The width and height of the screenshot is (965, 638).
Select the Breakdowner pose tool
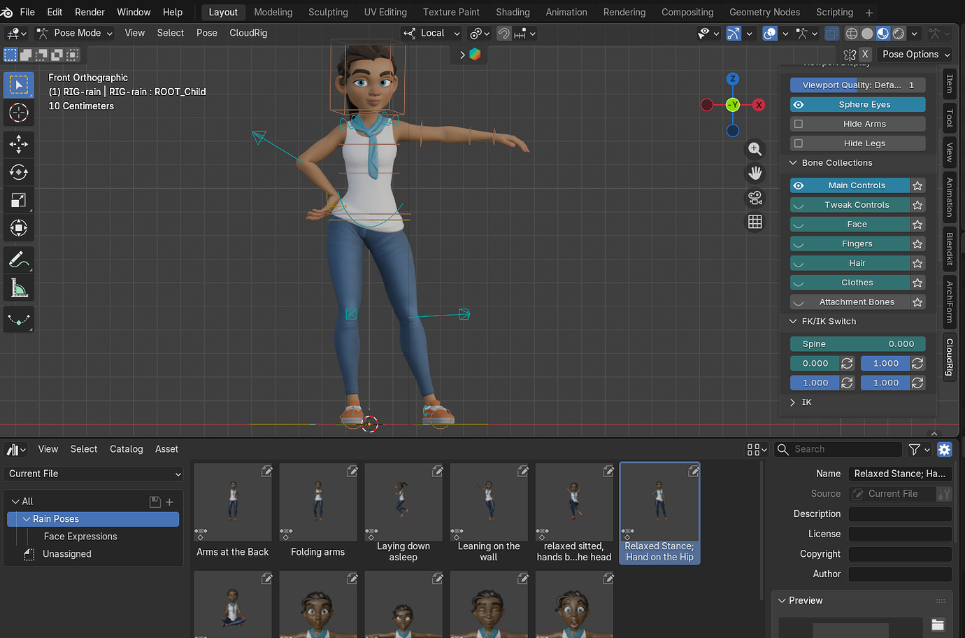pyautogui.click(x=19, y=320)
